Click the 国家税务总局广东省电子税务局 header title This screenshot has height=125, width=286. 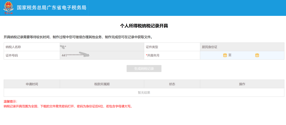[x=52, y=8]
